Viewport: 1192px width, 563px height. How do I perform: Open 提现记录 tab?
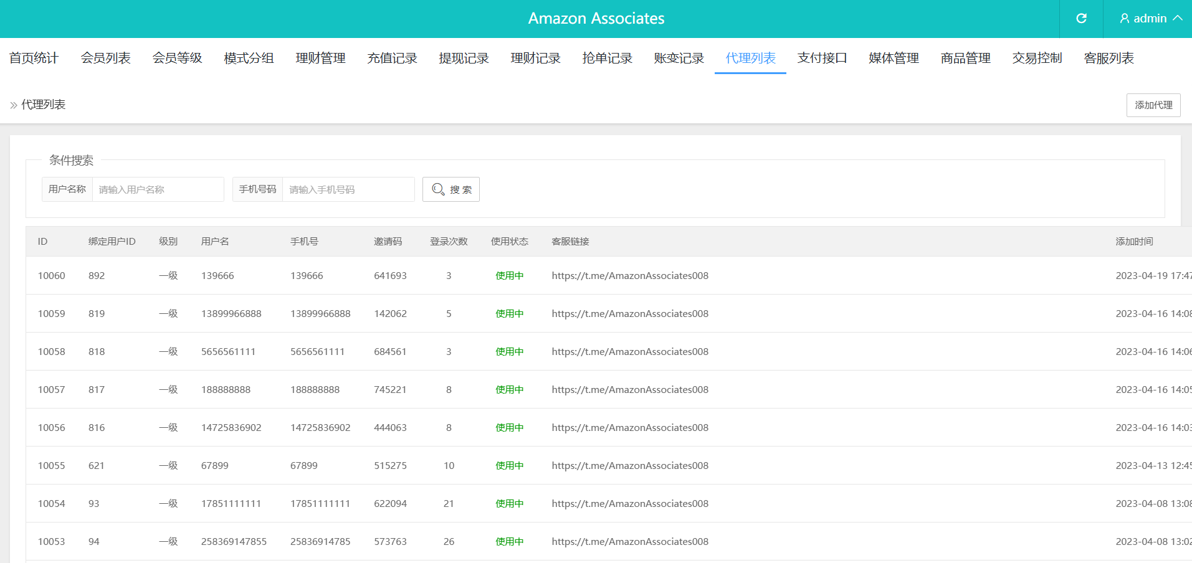(464, 58)
